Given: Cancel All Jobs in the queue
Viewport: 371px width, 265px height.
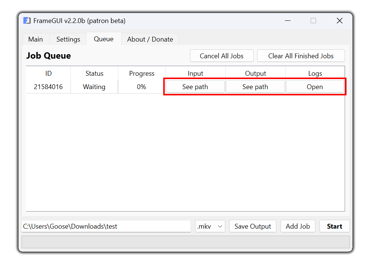Looking at the screenshot, I should (222, 56).
